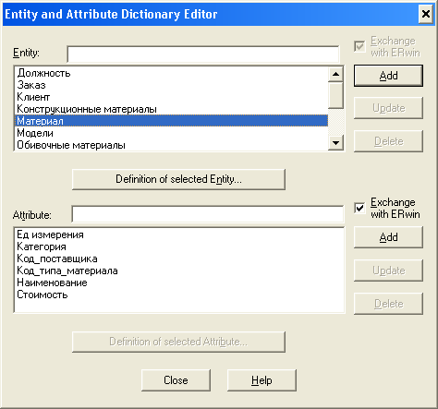The width and height of the screenshot is (438, 409).
Task: Select Стоимость attribute
Action: [x=179, y=295]
